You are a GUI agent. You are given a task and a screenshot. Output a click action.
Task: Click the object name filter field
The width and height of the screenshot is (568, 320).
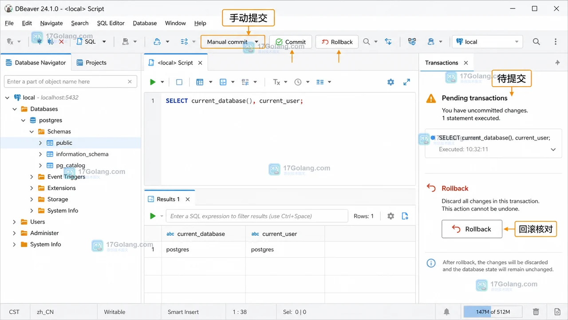[70, 81]
